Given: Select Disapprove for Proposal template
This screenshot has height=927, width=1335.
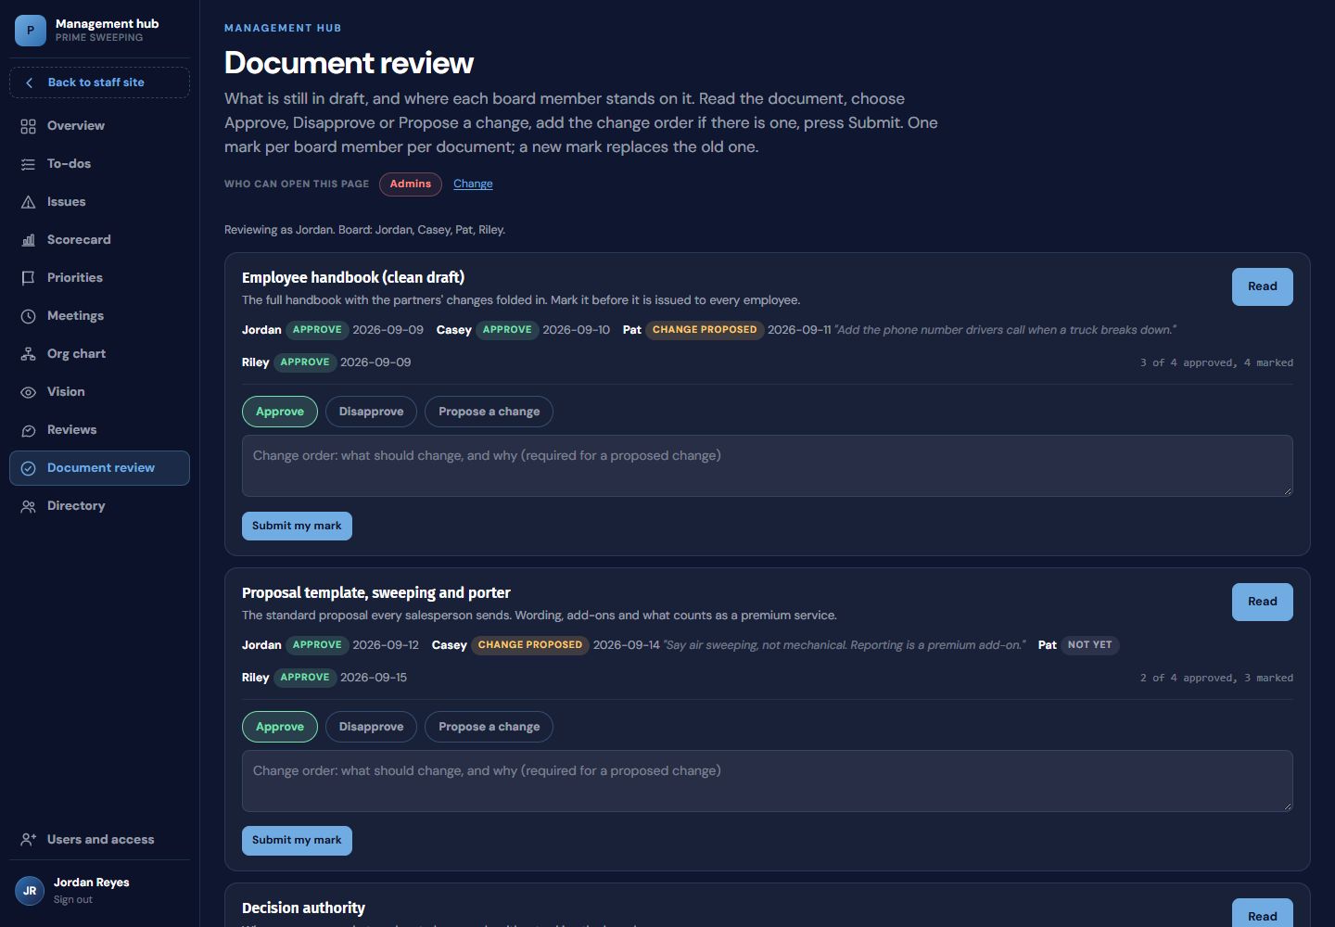Looking at the screenshot, I should (x=371, y=727).
